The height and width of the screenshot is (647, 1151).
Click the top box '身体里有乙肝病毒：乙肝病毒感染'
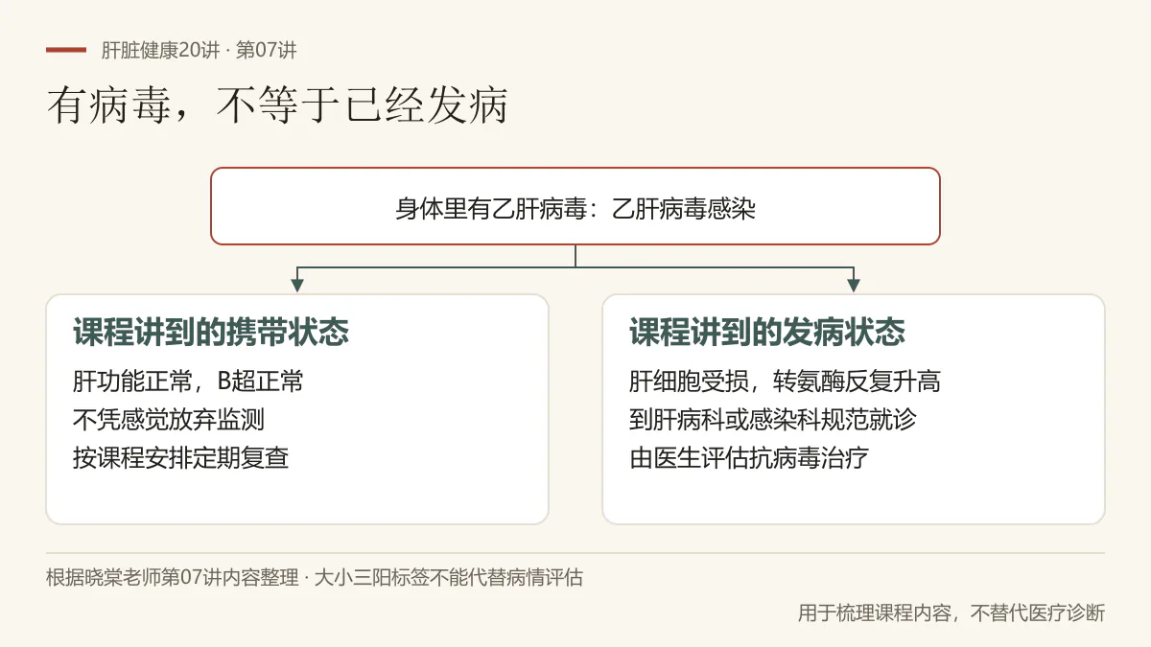pyautogui.click(x=575, y=207)
